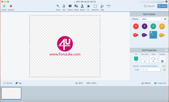Open Tool Properties help button

pyautogui.click(x=166, y=50)
